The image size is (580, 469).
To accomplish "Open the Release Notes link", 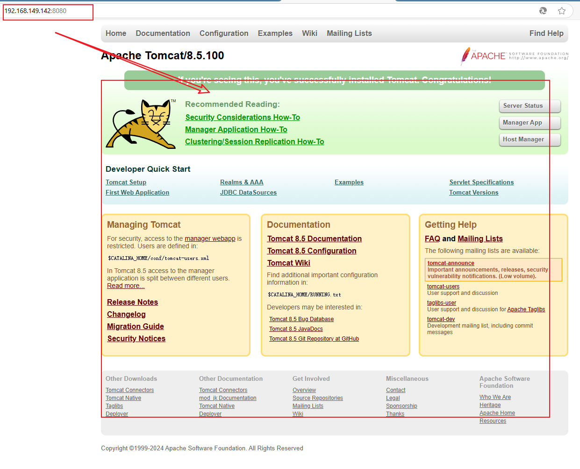I will pos(132,302).
